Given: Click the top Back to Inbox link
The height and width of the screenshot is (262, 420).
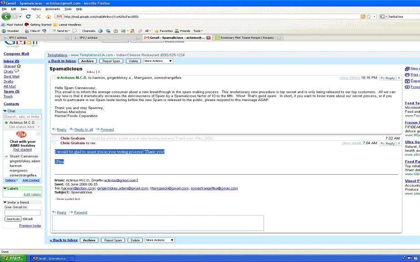Looking at the screenshot, I should point(62,61).
